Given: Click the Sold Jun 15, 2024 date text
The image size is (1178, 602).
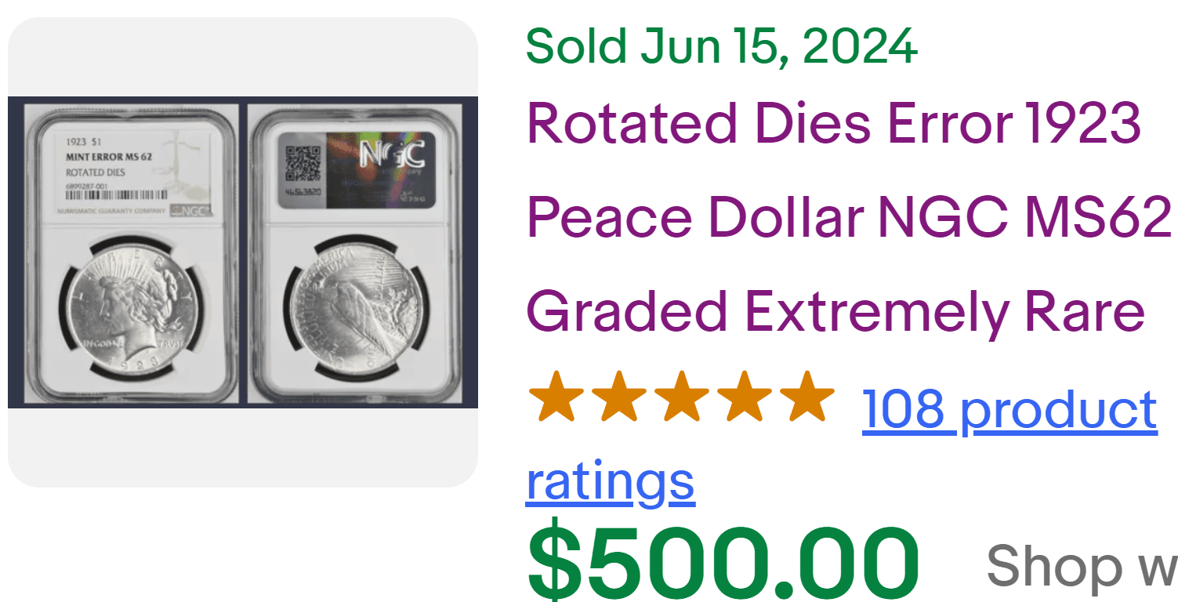Looking at the screenshot, I should pos(721,46).
